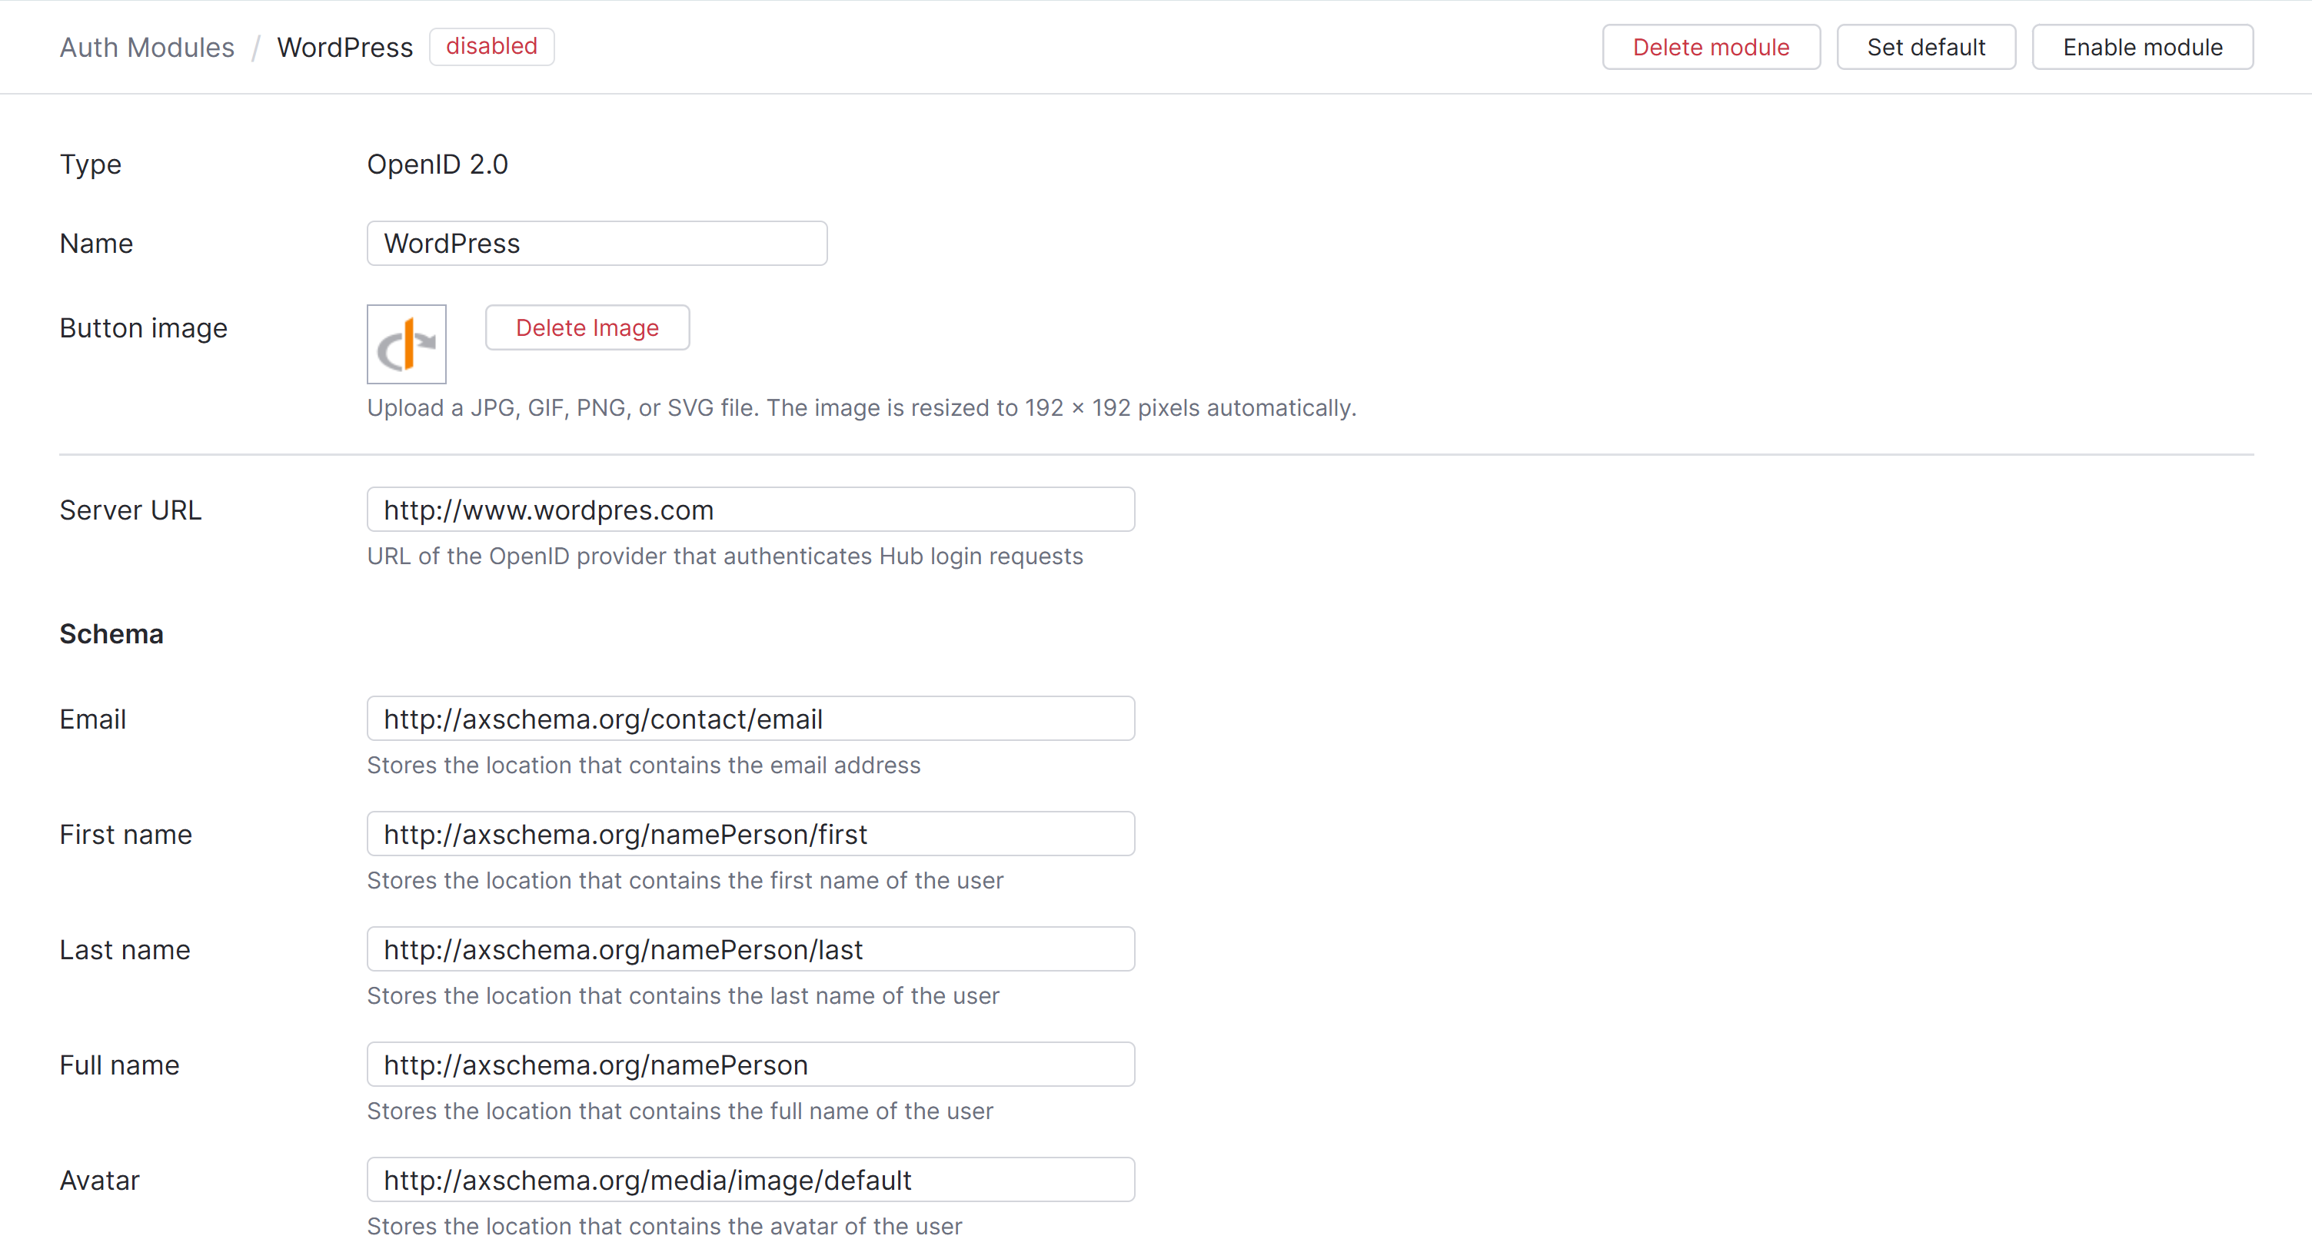The height and width of the screenshot is (1249, 2312).
Task: Focus the Name field containing WordPress
Action: 596,242
